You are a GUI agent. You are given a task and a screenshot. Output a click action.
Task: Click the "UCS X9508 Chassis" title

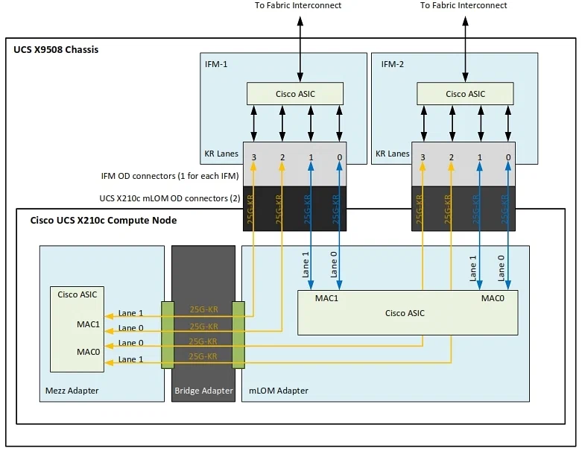pos(56,50)
